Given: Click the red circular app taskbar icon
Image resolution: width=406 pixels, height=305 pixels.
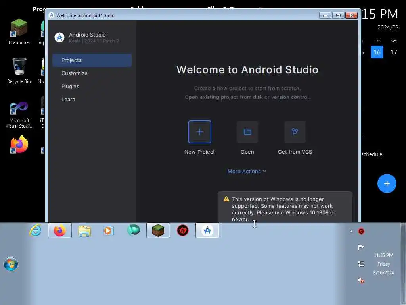Looking at the screenshot, I should (183, 230).
